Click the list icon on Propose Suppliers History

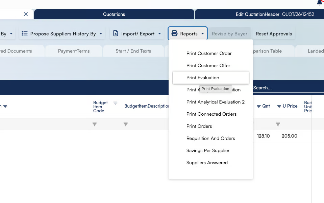pyautogui.click(x=24, y=34)
